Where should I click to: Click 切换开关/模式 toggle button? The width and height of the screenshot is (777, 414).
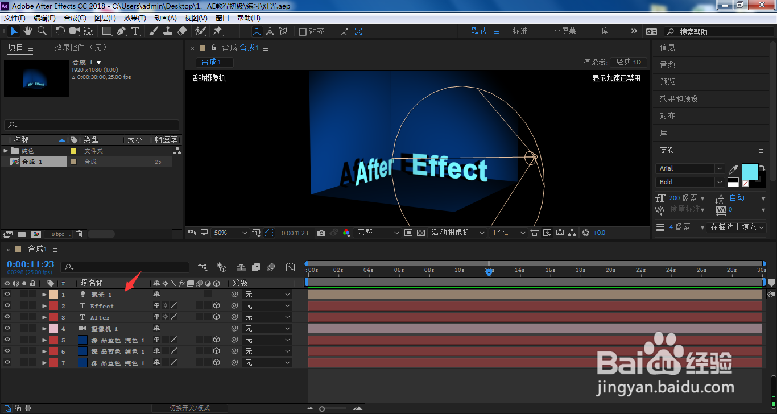coord(190,408)
